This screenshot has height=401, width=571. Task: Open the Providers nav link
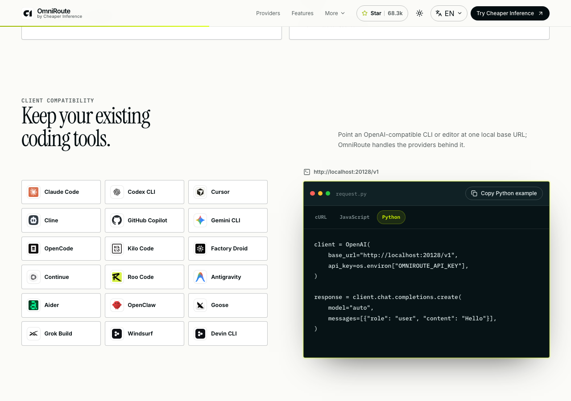(x=268, y=13)
